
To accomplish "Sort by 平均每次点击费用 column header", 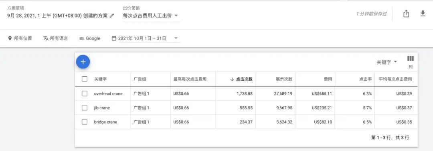I will click(395, 79).
